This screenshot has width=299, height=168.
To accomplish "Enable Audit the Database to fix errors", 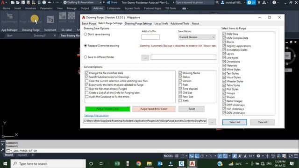I will pos(87,97).
